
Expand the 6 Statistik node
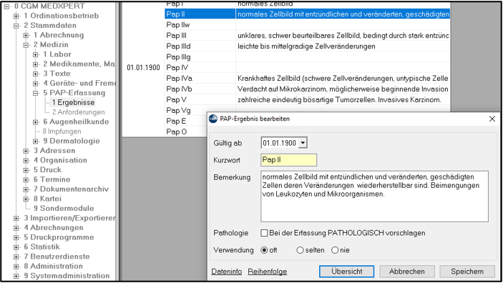coord(16,247)
